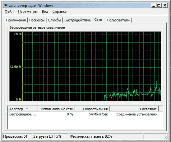The width and height of the screenshot is (171, 142).
Task: Sort by Использование сети column header
Action: click(x=57, y=109)
